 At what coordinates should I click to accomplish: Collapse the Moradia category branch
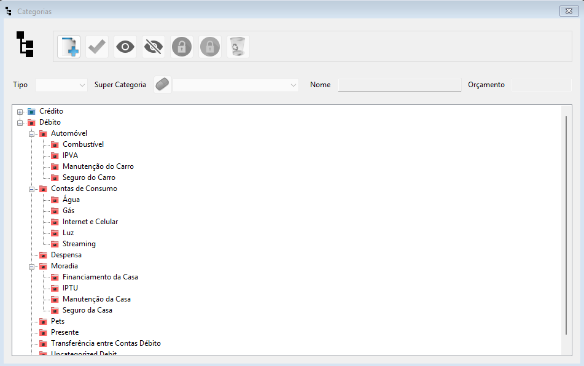coord(32,267)
